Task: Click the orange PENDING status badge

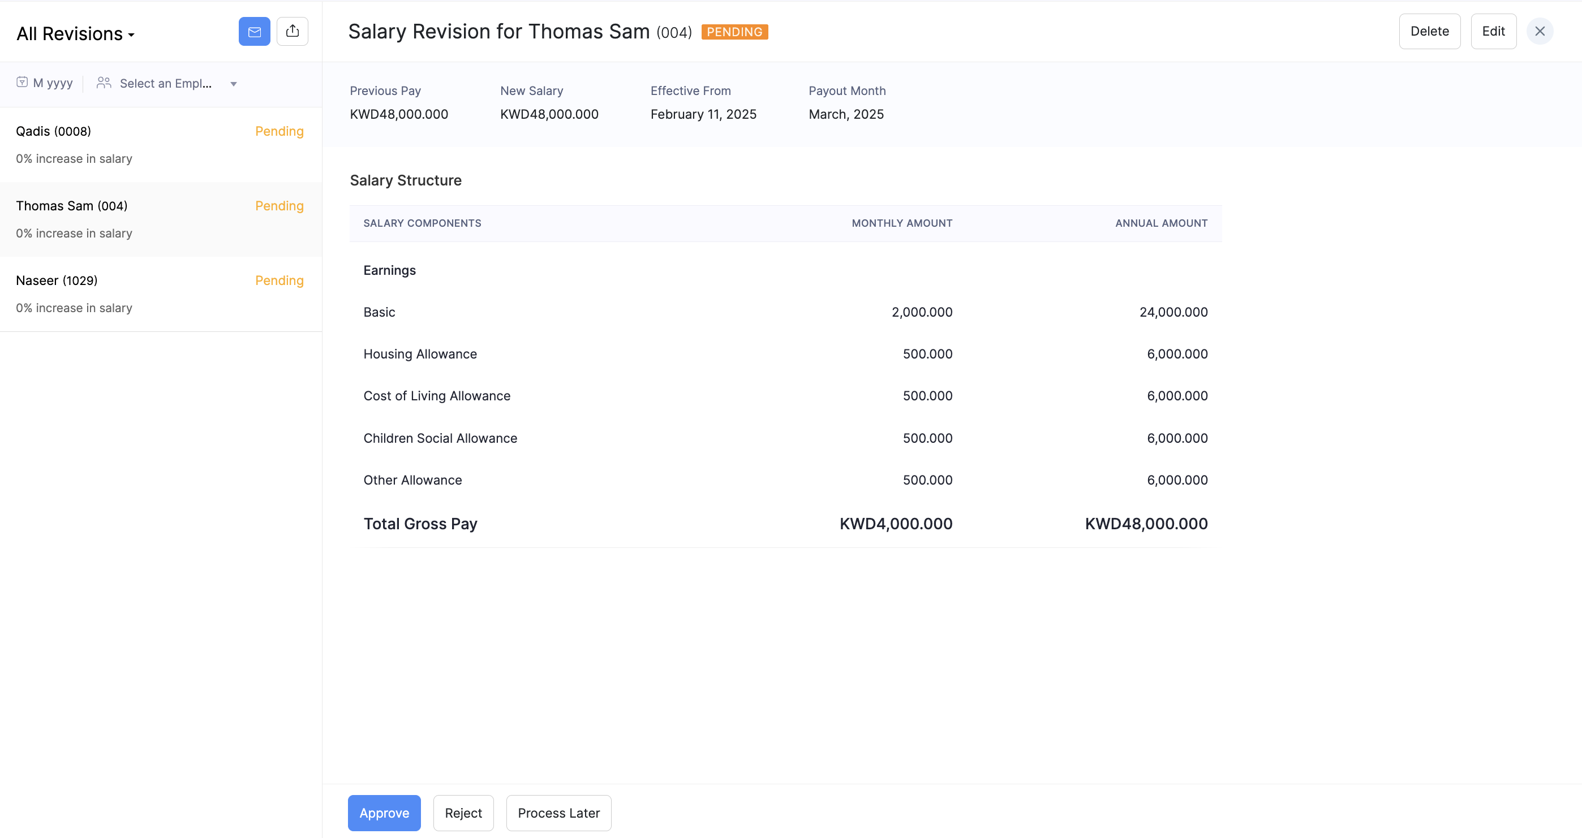Action: pyautogui.click(x=734, y=32)
